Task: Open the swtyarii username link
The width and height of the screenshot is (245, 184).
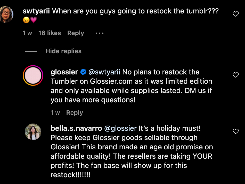Action: 37,11
